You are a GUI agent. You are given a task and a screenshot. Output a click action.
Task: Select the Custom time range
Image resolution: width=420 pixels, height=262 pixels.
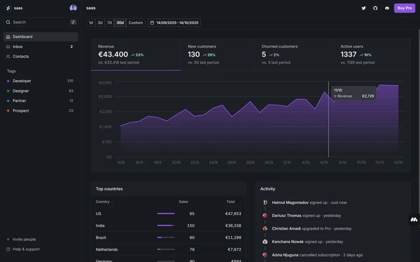point(136,23)
